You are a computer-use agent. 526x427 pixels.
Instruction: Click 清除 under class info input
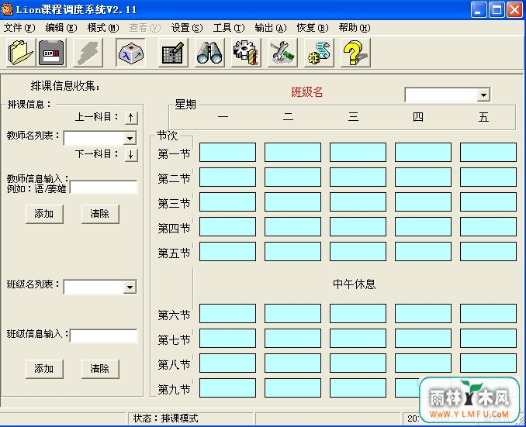tap(100, 369)
